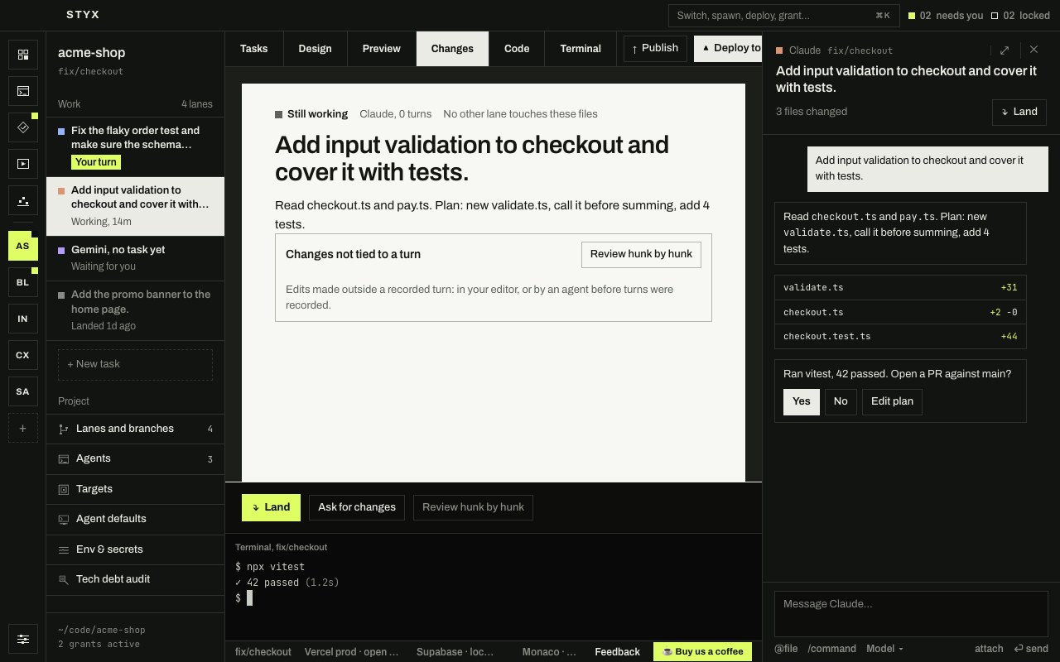This screenshot has width=1060, height=662.
Task: Click Ask for changes
Action: point(357,507)
